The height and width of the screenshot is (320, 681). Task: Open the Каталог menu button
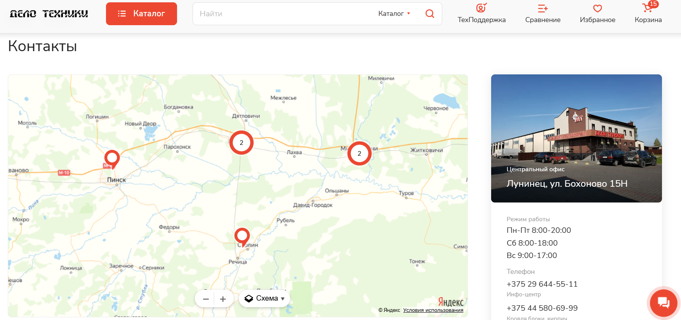141,14
